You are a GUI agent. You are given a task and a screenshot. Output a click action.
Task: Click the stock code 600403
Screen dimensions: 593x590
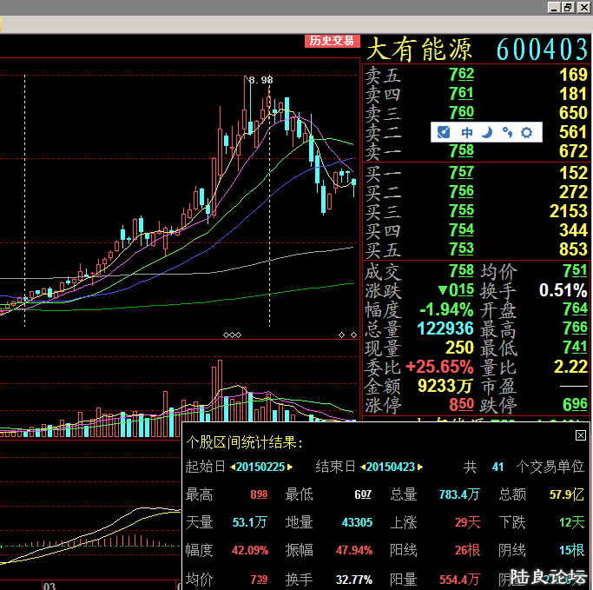[542, 49]
